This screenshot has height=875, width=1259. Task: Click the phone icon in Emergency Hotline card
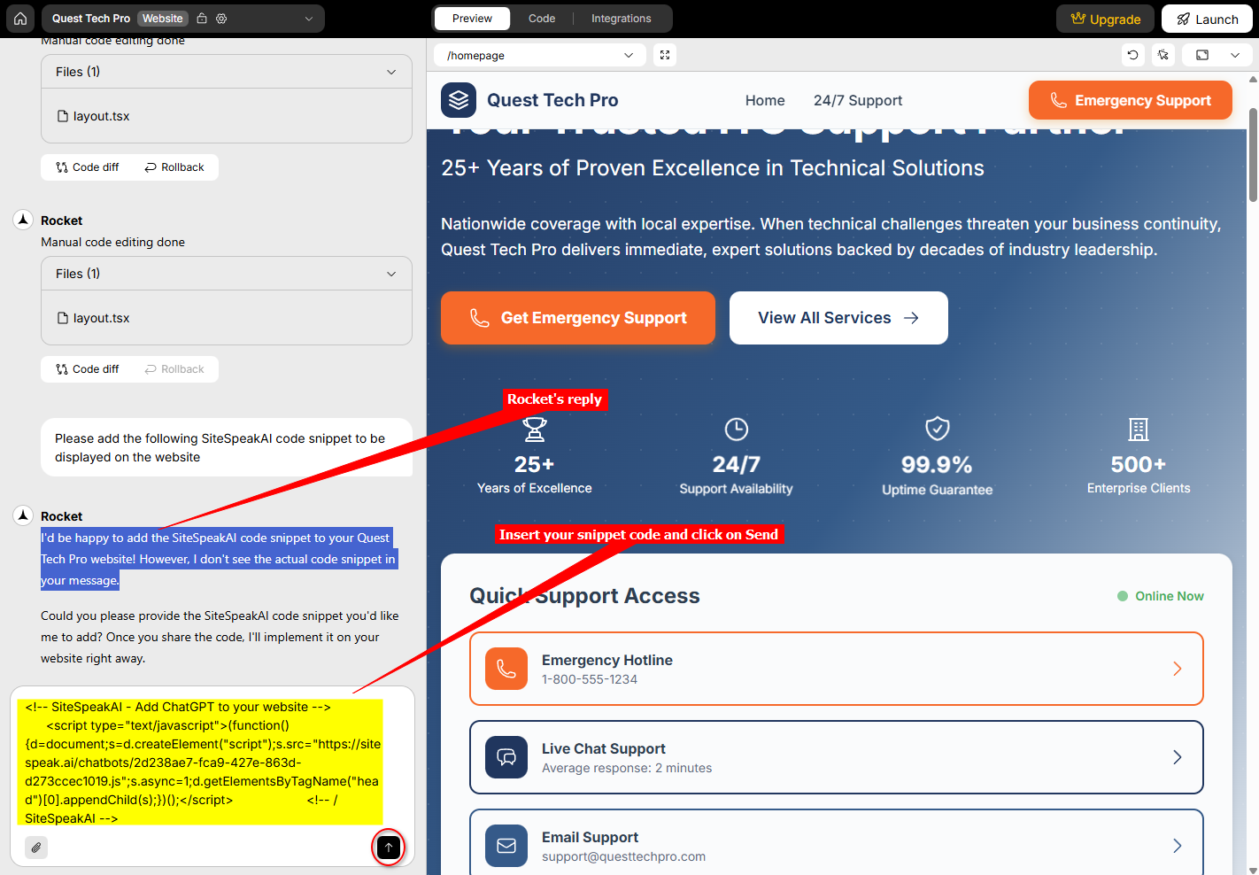click(x=506, y=669)
